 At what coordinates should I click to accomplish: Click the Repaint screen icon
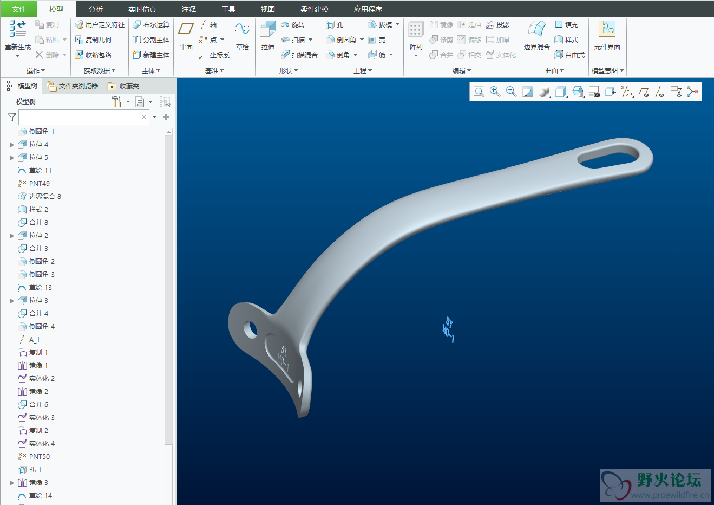pos(528,92)
